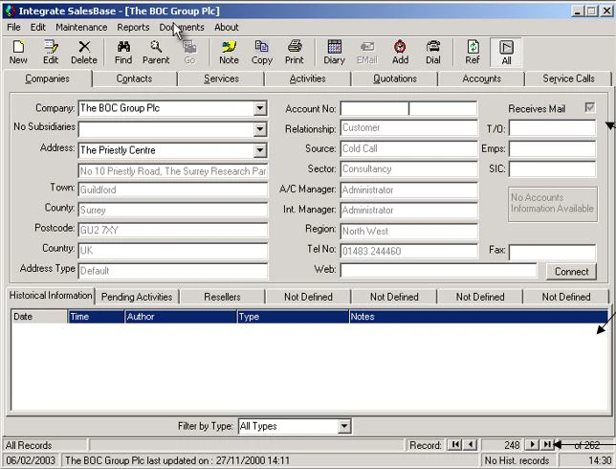Viewport: 616px width, 469px height.
Task: Click the Emps input field
Action: coord(552,149)
